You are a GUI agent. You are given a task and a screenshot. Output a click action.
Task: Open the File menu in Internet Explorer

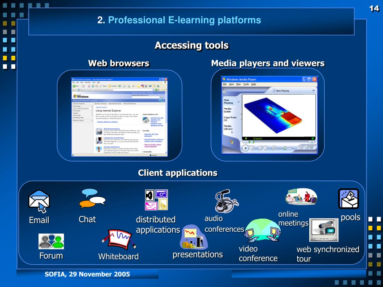(74, 82)
